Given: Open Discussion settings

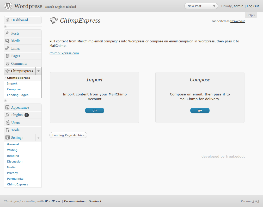Looking at the screenshot, I should [x=15, y=161].
